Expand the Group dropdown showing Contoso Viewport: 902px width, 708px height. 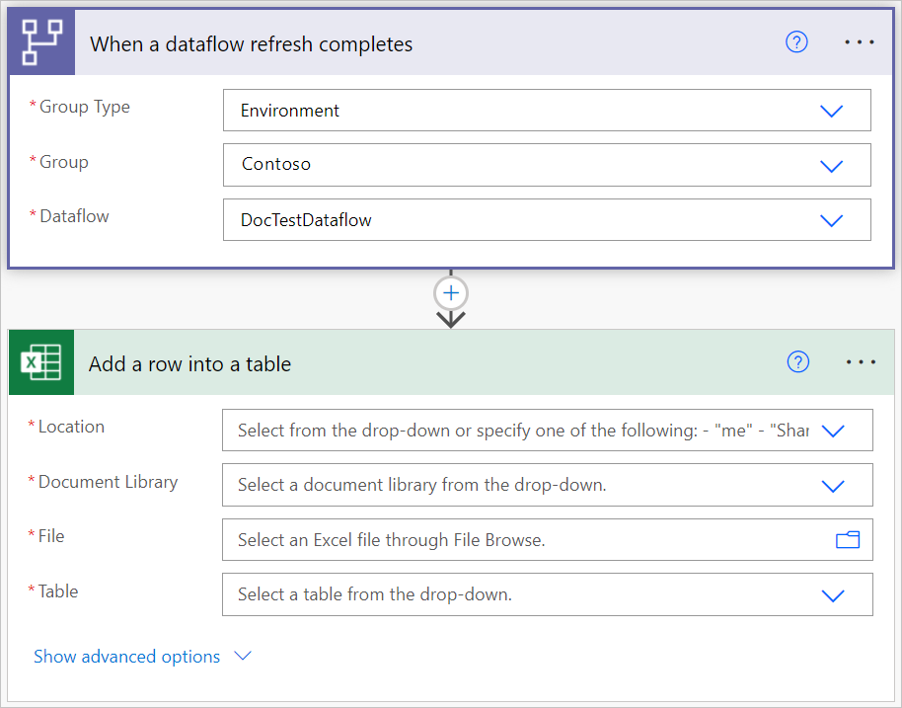pyautogui.click(x=832, y=165)
